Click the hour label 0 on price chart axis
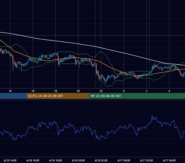The image size is (185, 163). (124, 91)
